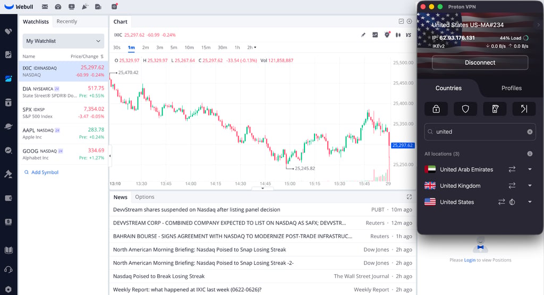Select the 5m chart interval
Viewport: 544px width, 295px height.
[x=174, y=48]
